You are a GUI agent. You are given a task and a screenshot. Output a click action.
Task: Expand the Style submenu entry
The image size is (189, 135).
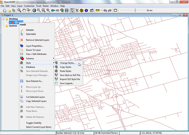[37, 63]
